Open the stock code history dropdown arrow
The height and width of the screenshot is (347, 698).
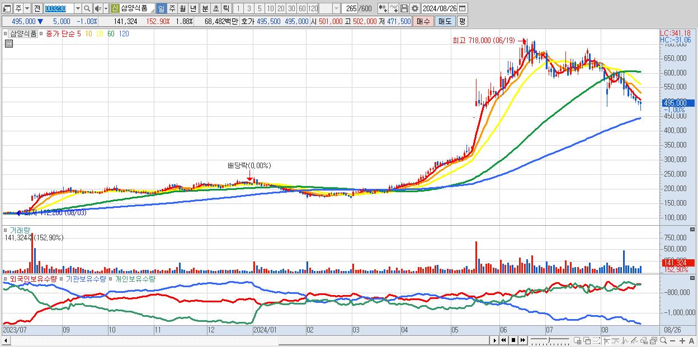78,8
